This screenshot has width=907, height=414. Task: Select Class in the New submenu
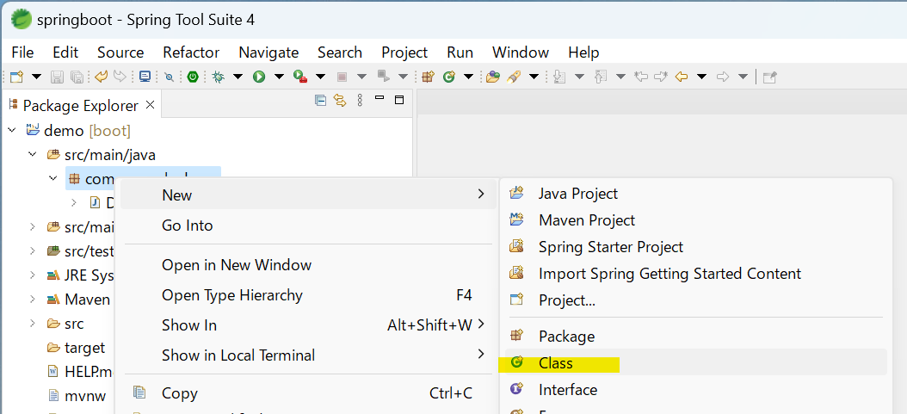pyautogui.click(x=696, y=362)
